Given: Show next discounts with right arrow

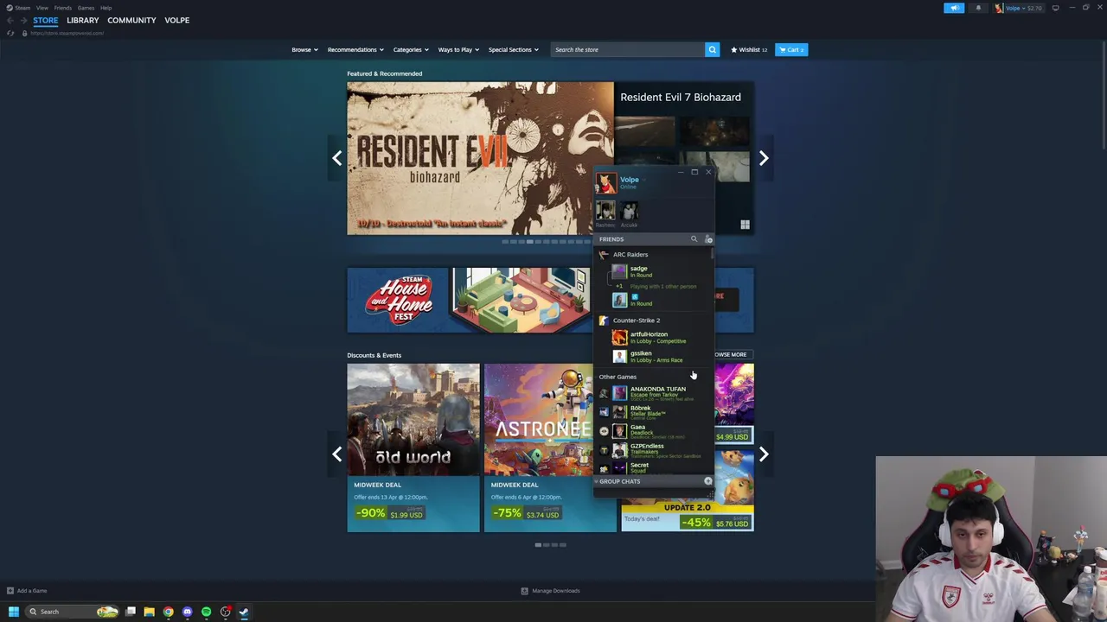Looking at the screenshot, I should pos(764,454).
